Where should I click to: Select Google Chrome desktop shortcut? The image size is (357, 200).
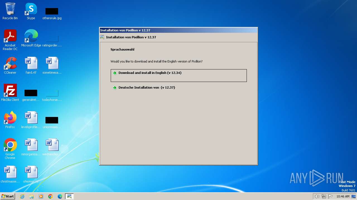(10, 149)
